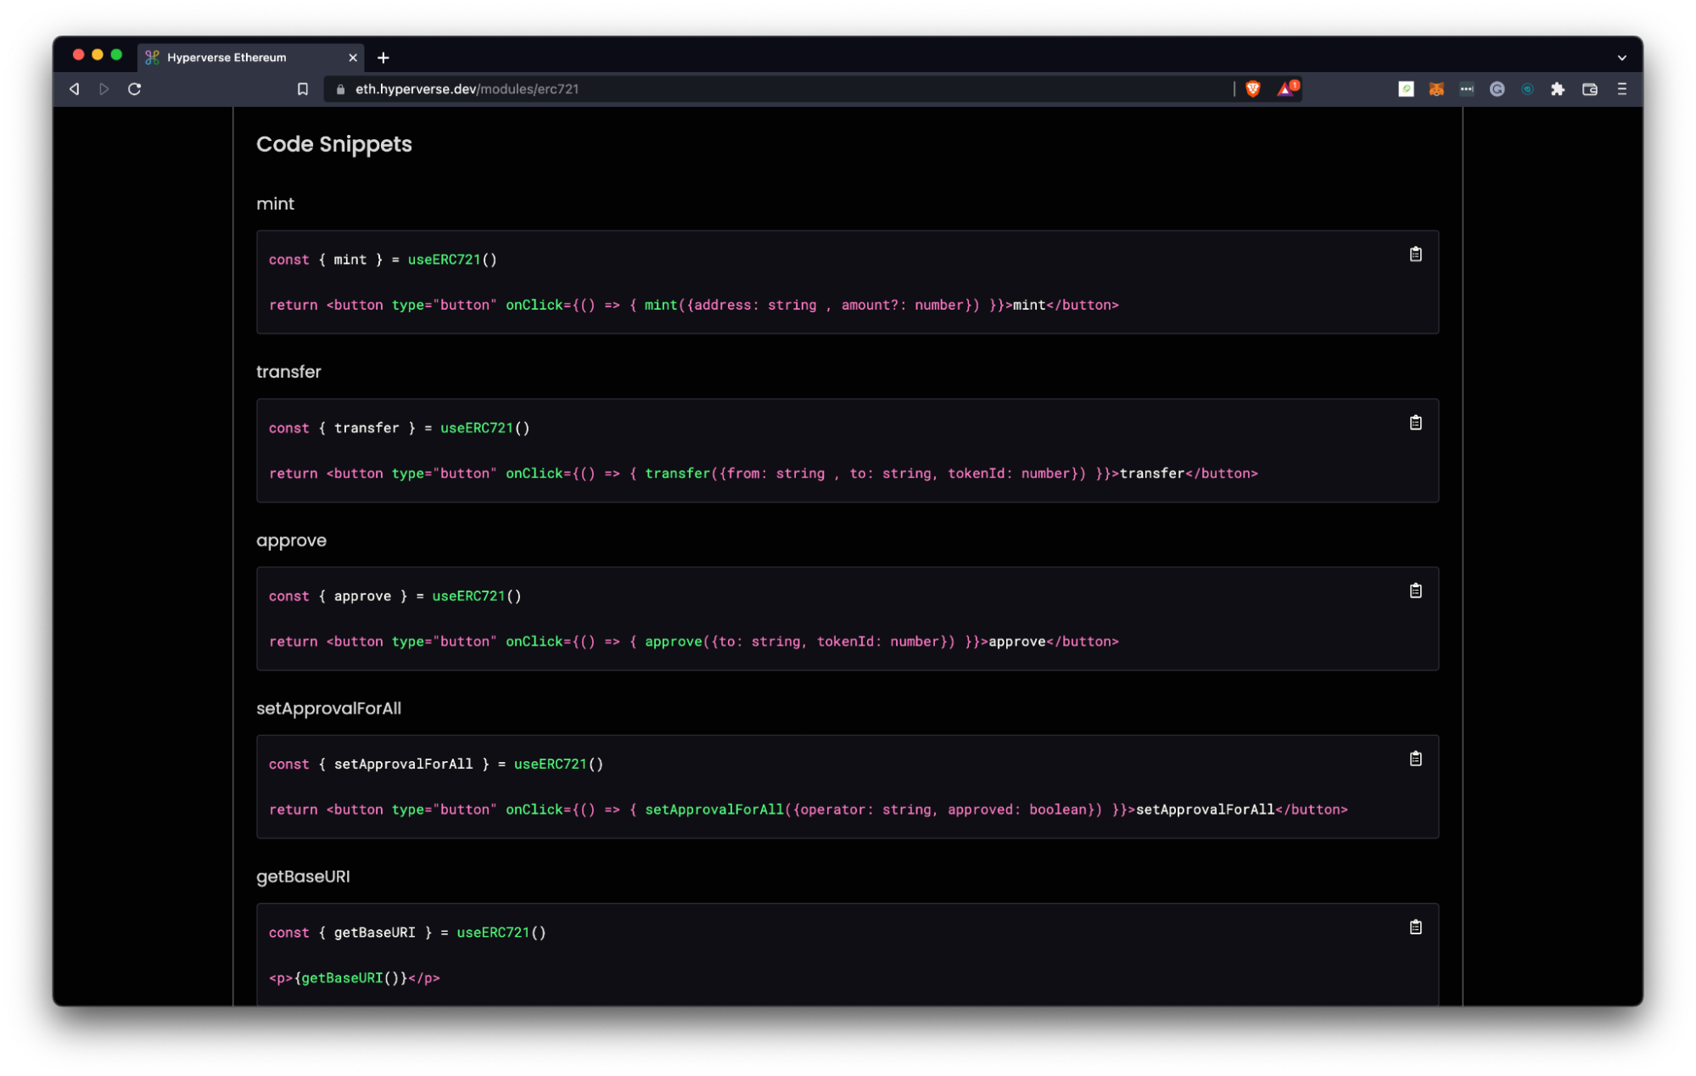This screenshot has height=1076, width=1696.
Task: Click the transfer section heading
Action: click(x=288, y=372)
